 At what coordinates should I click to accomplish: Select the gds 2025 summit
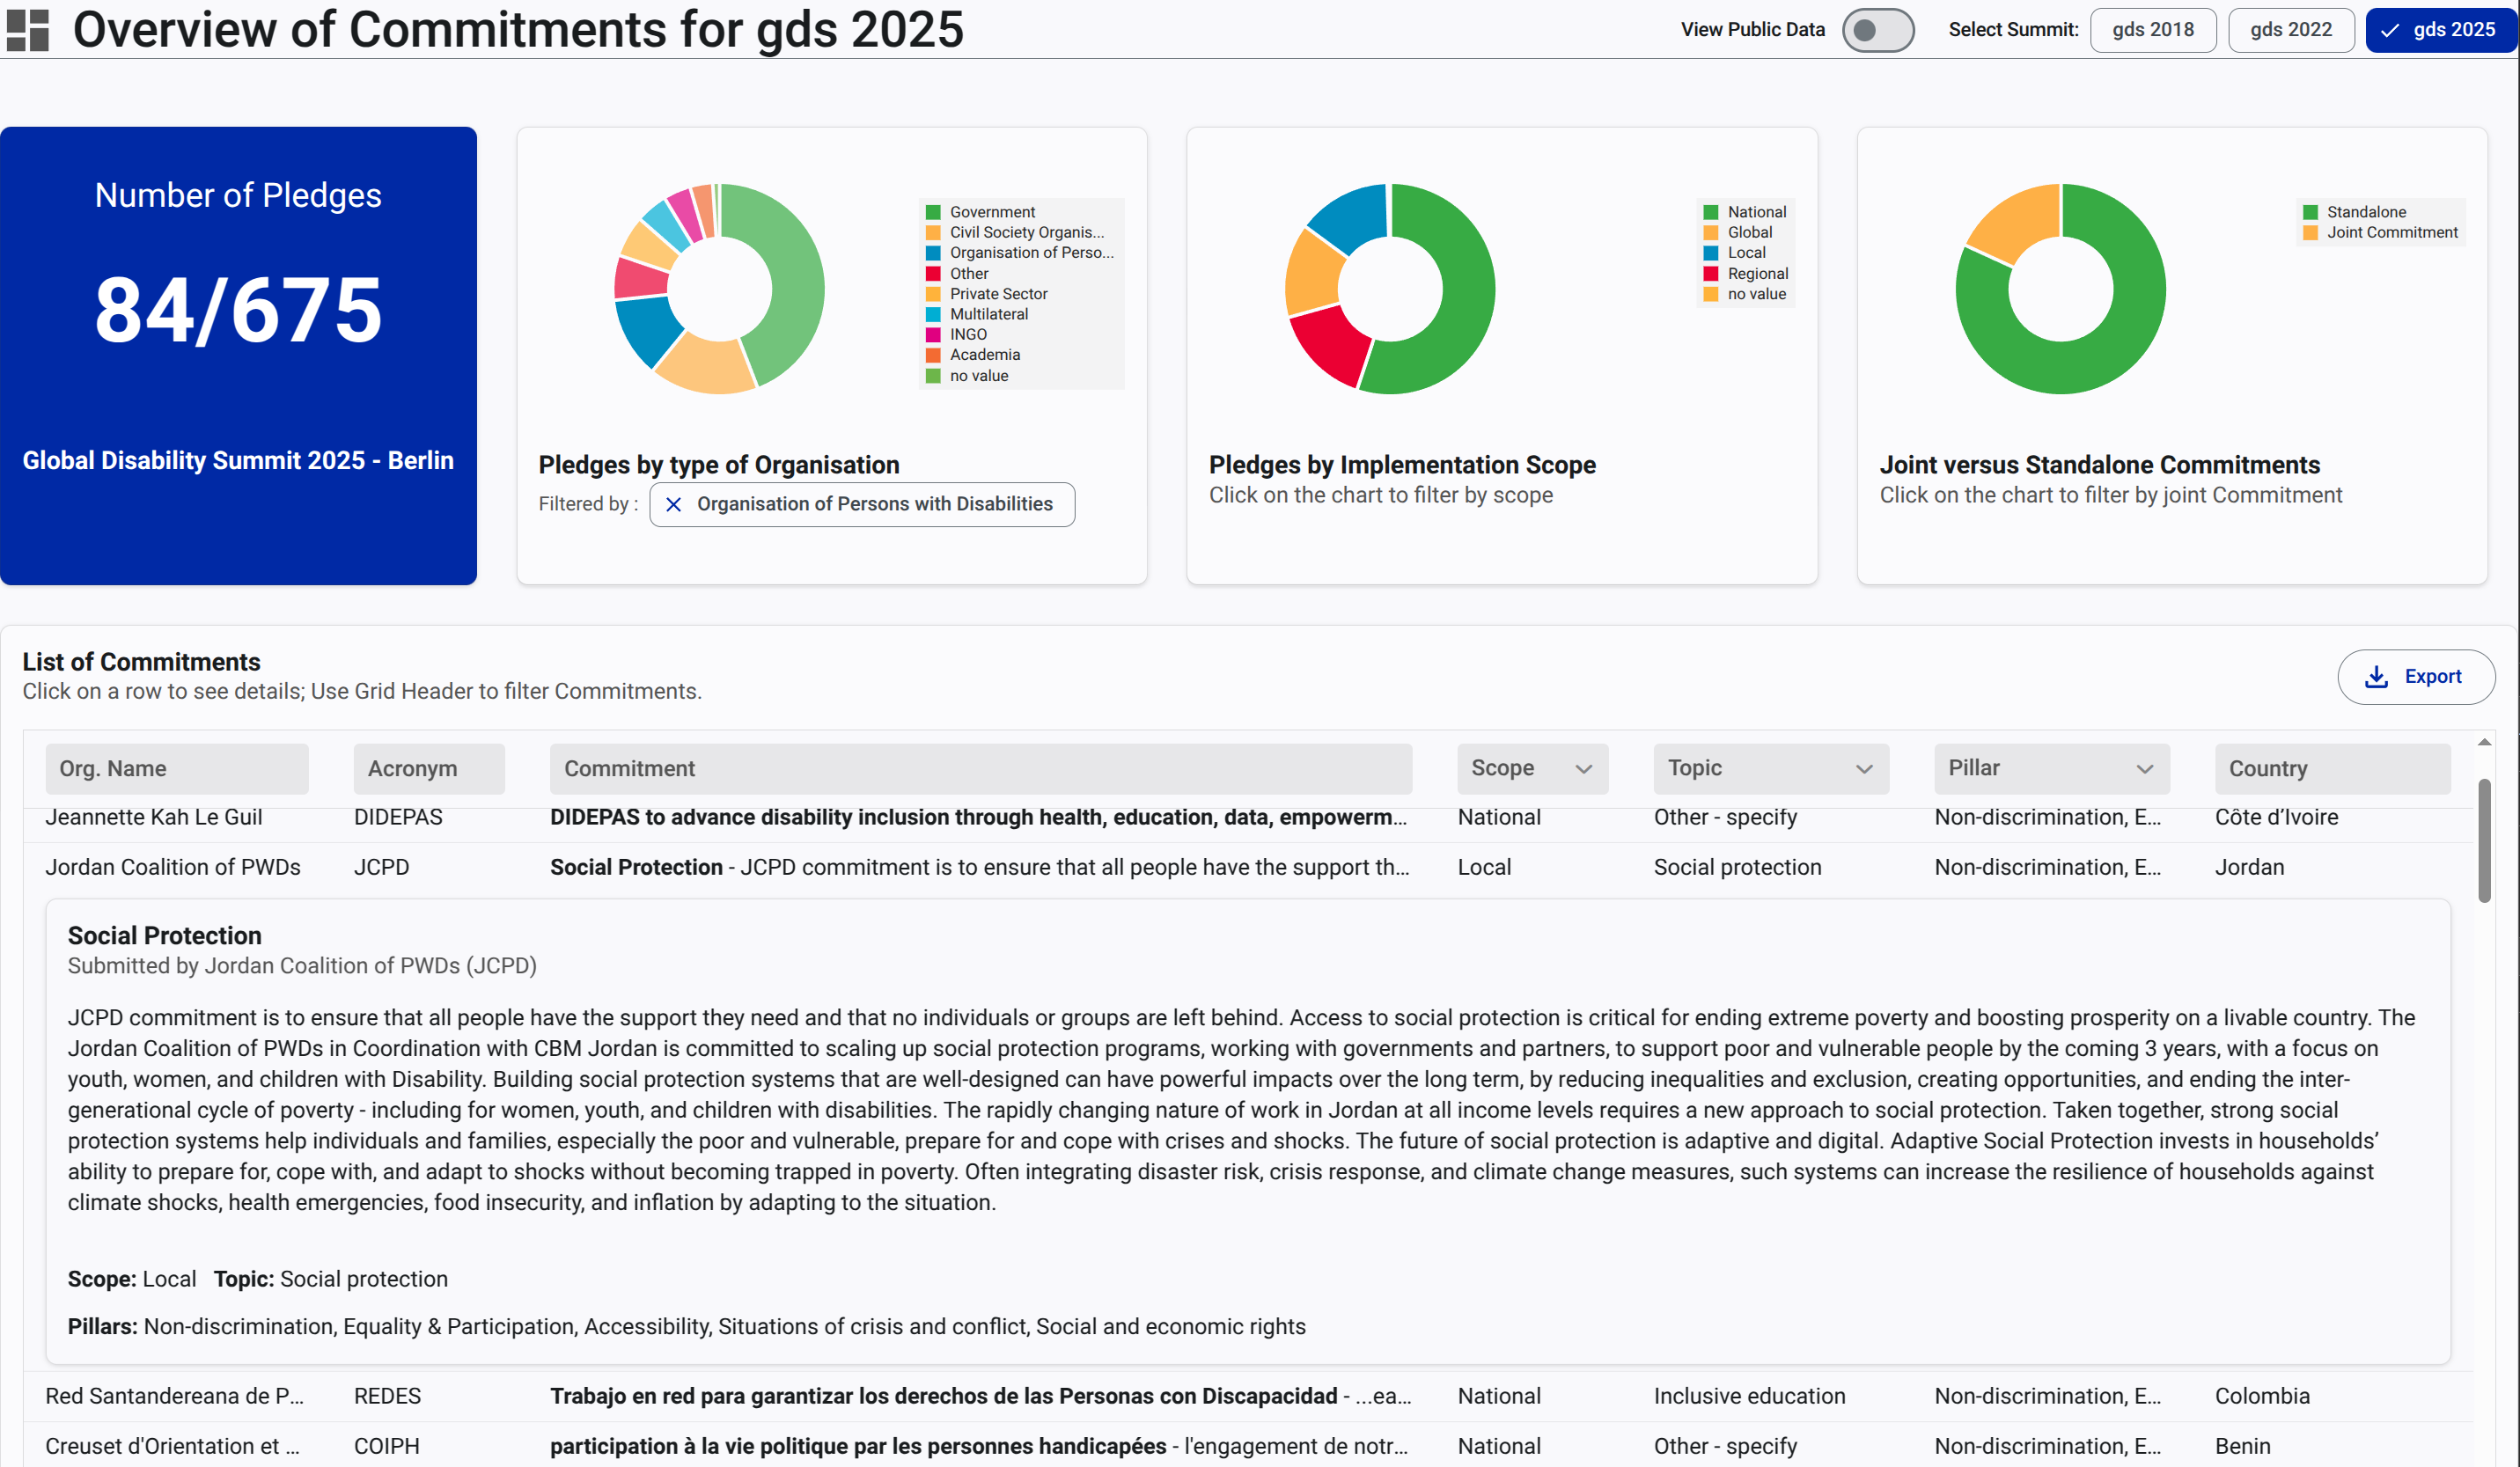click(x=2440, y=30)
